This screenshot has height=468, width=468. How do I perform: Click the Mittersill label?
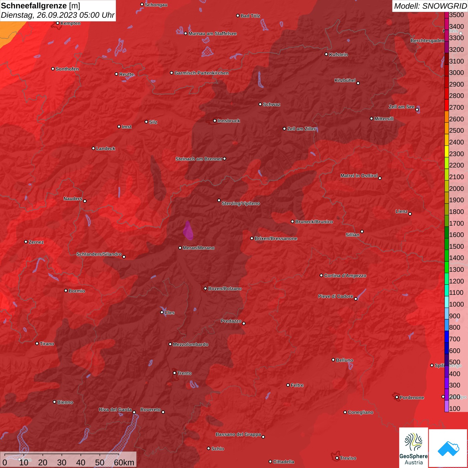click(x=384, y=119)
